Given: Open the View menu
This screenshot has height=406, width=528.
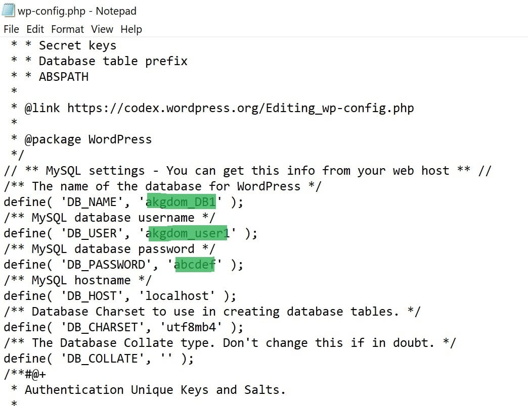Looking at the screenshot, I should (x=102, y=29).
